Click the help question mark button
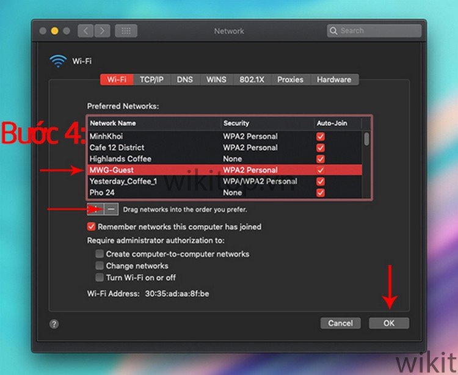The height and width of the screenshot is (375, 458). [x=54, y=324]
